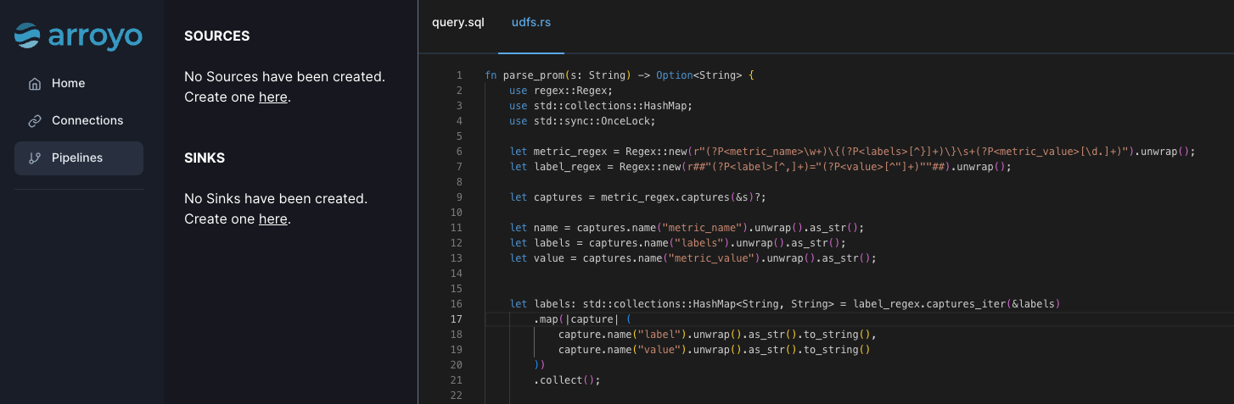Click 'capture.name("value")' code line
Screen dimensions: 1234x404
714,350
